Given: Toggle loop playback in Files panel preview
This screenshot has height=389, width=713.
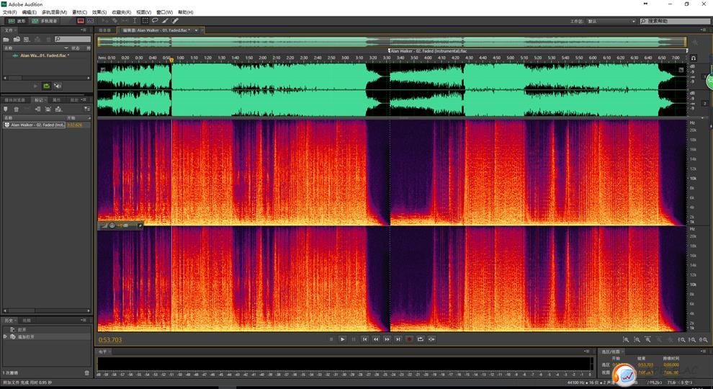Looking at the screenshot, I should pos(46,86).
